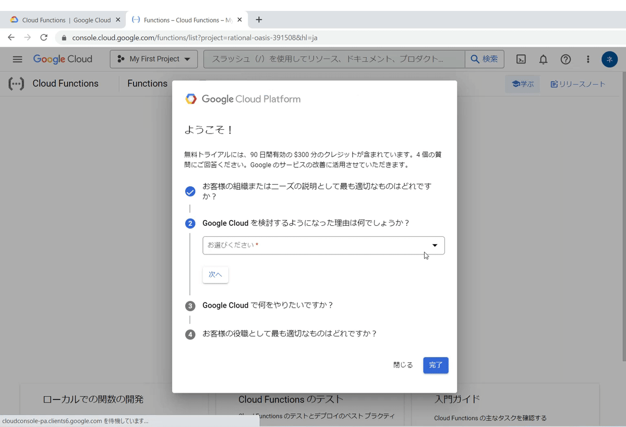Open the notifications bell
The width and height of the screenshot is (626, 427).
click(543, 59)
